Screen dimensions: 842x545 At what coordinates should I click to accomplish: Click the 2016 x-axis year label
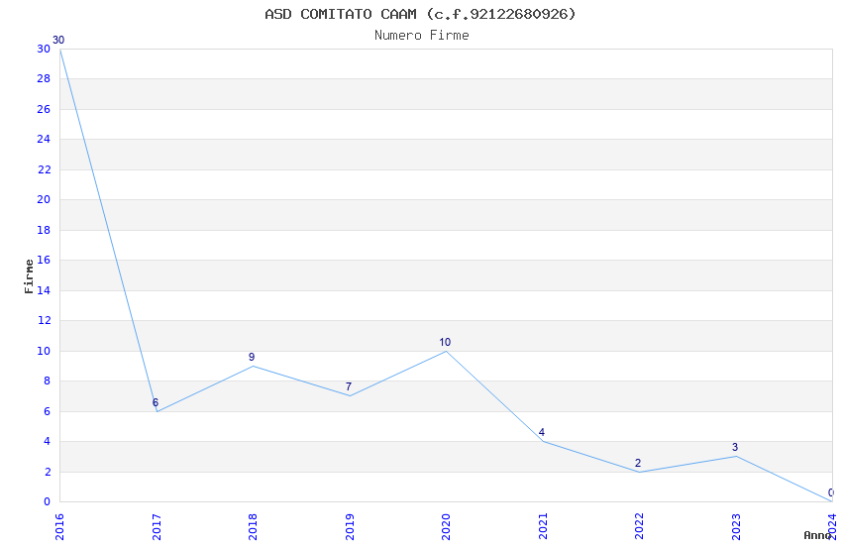click(x=59, y=527)
